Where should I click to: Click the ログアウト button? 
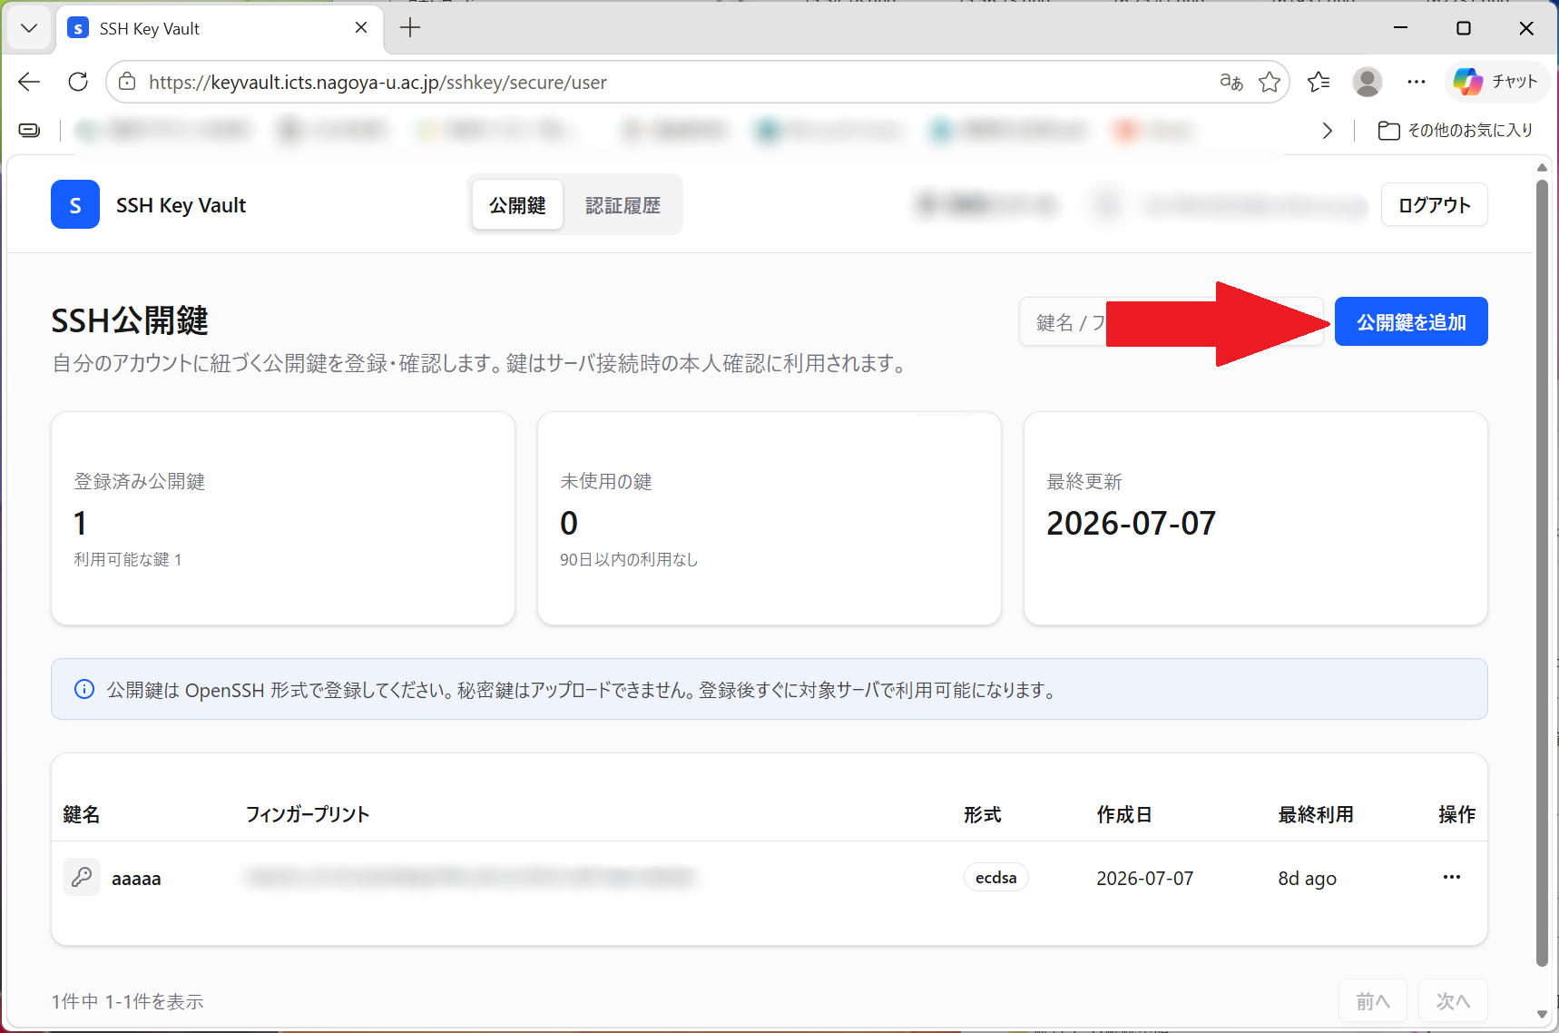click(1435, 204)
